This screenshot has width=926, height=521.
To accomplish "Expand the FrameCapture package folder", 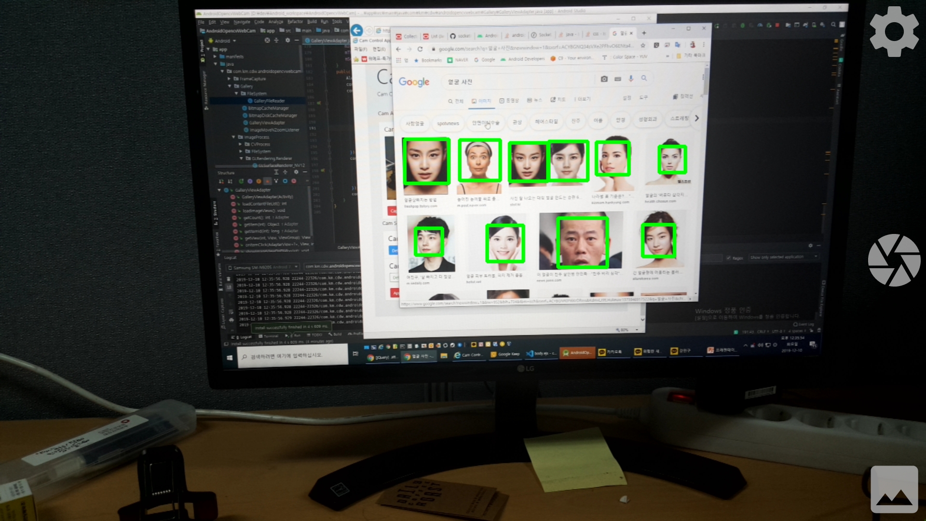I will coord(230,79).
